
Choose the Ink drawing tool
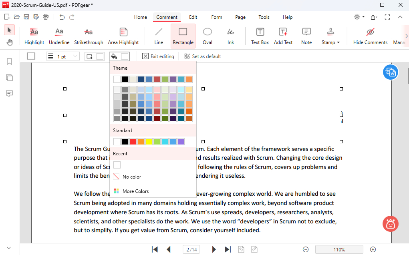[231, 36]
